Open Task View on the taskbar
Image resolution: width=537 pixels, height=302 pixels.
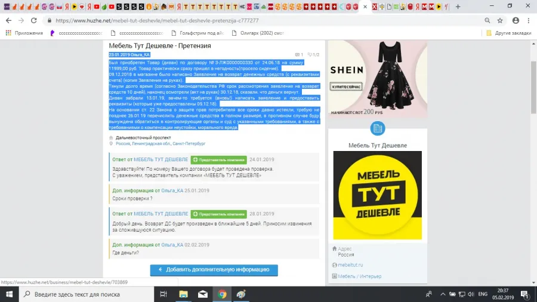163,294
